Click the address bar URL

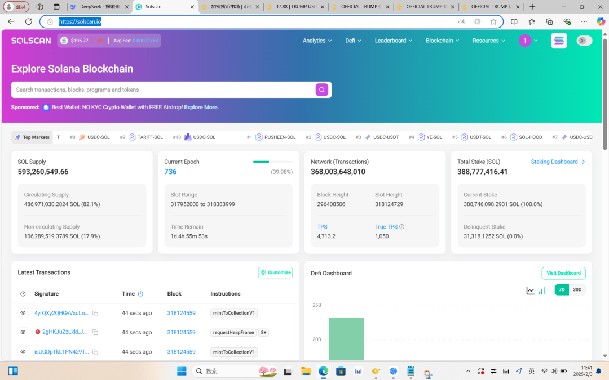(80, 22)
